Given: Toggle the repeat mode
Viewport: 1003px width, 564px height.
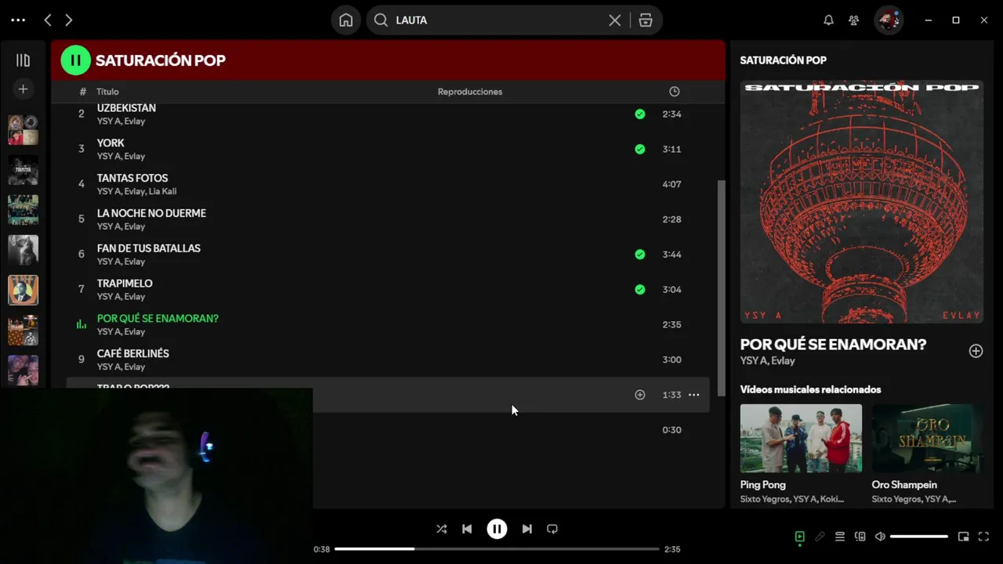Looking at the screenshot, I should 552,529.
